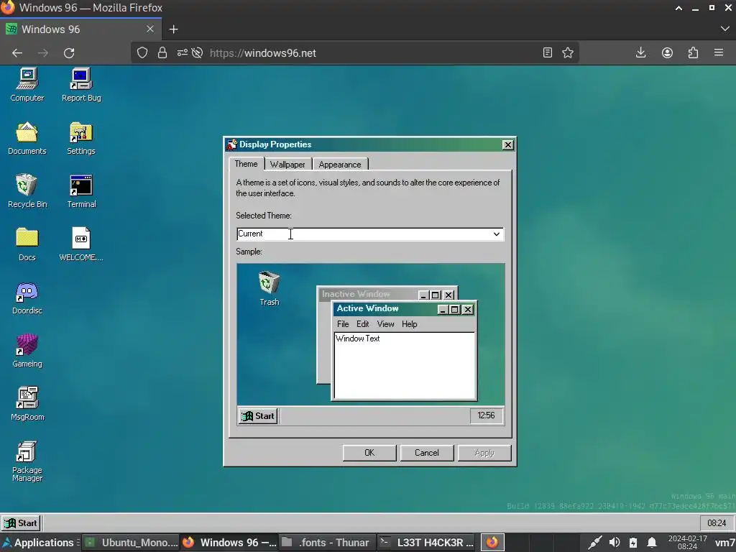Viewport: 736px width, 552px height.
Task: Open the Firefox hamburger menu
Action: [x=719, y=52]
